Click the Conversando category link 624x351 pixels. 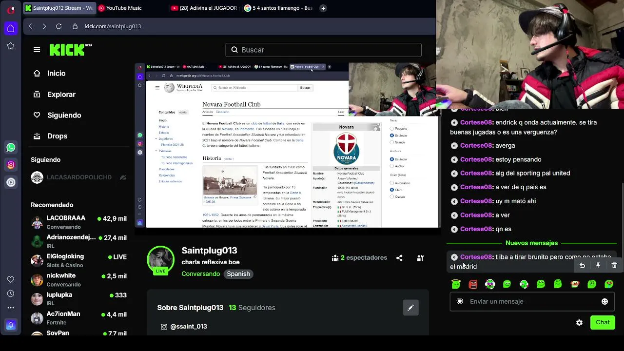(x=200, y=274)
